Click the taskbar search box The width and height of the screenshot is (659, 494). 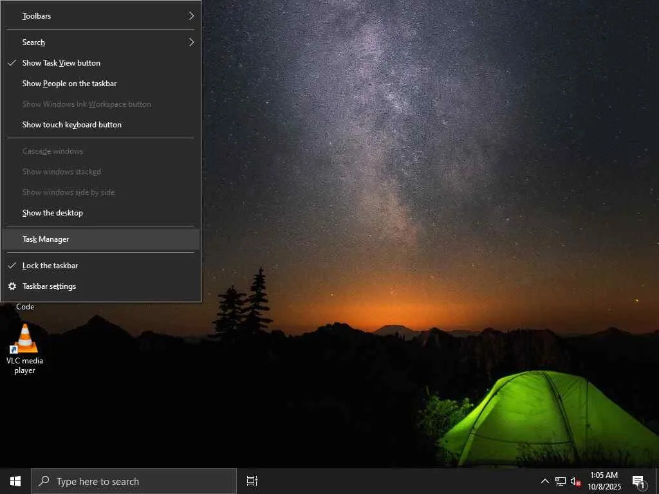[x=134, y=481]
